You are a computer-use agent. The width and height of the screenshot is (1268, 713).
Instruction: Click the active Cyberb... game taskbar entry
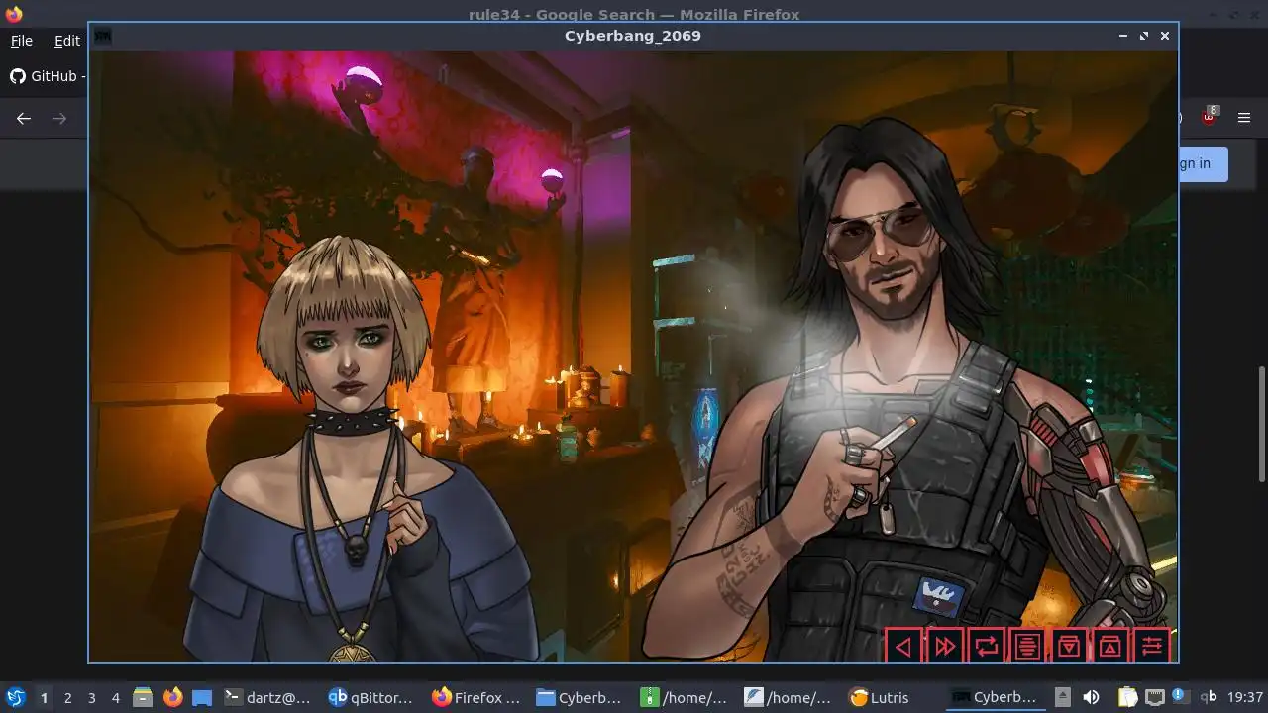995,697
